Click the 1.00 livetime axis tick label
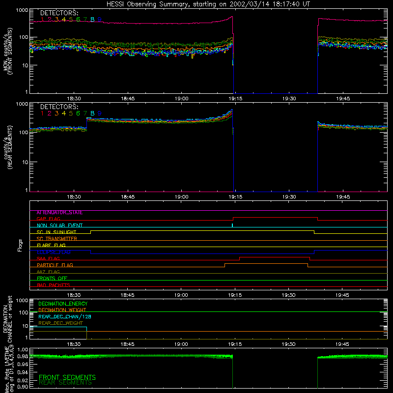The width and height of the screenshot is (393, 393). 23,349
